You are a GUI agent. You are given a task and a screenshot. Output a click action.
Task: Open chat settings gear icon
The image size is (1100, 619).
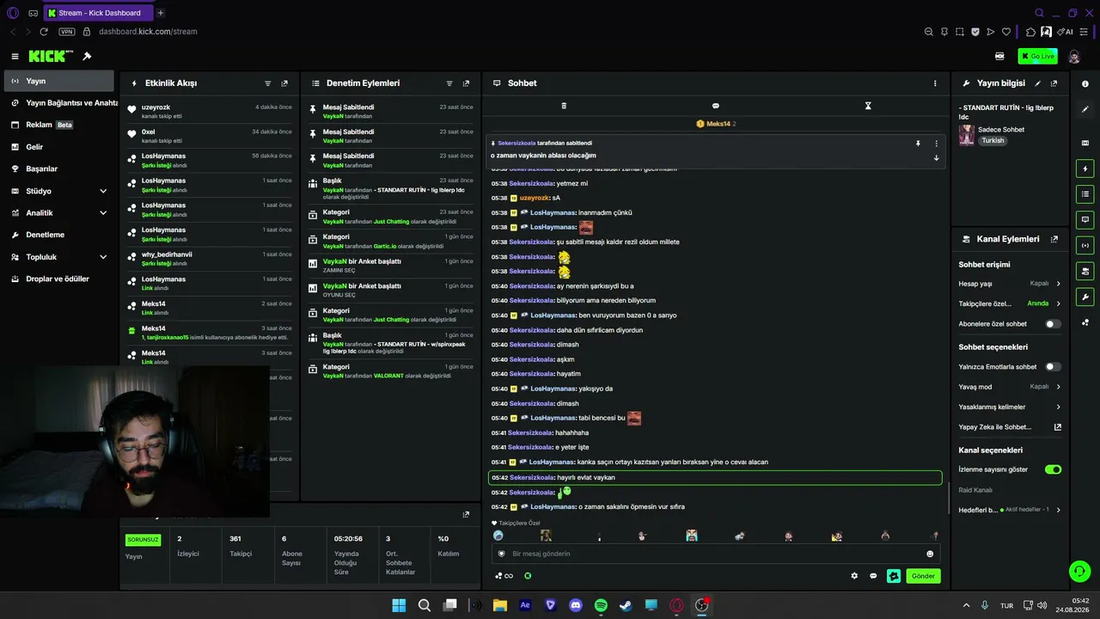854,576
